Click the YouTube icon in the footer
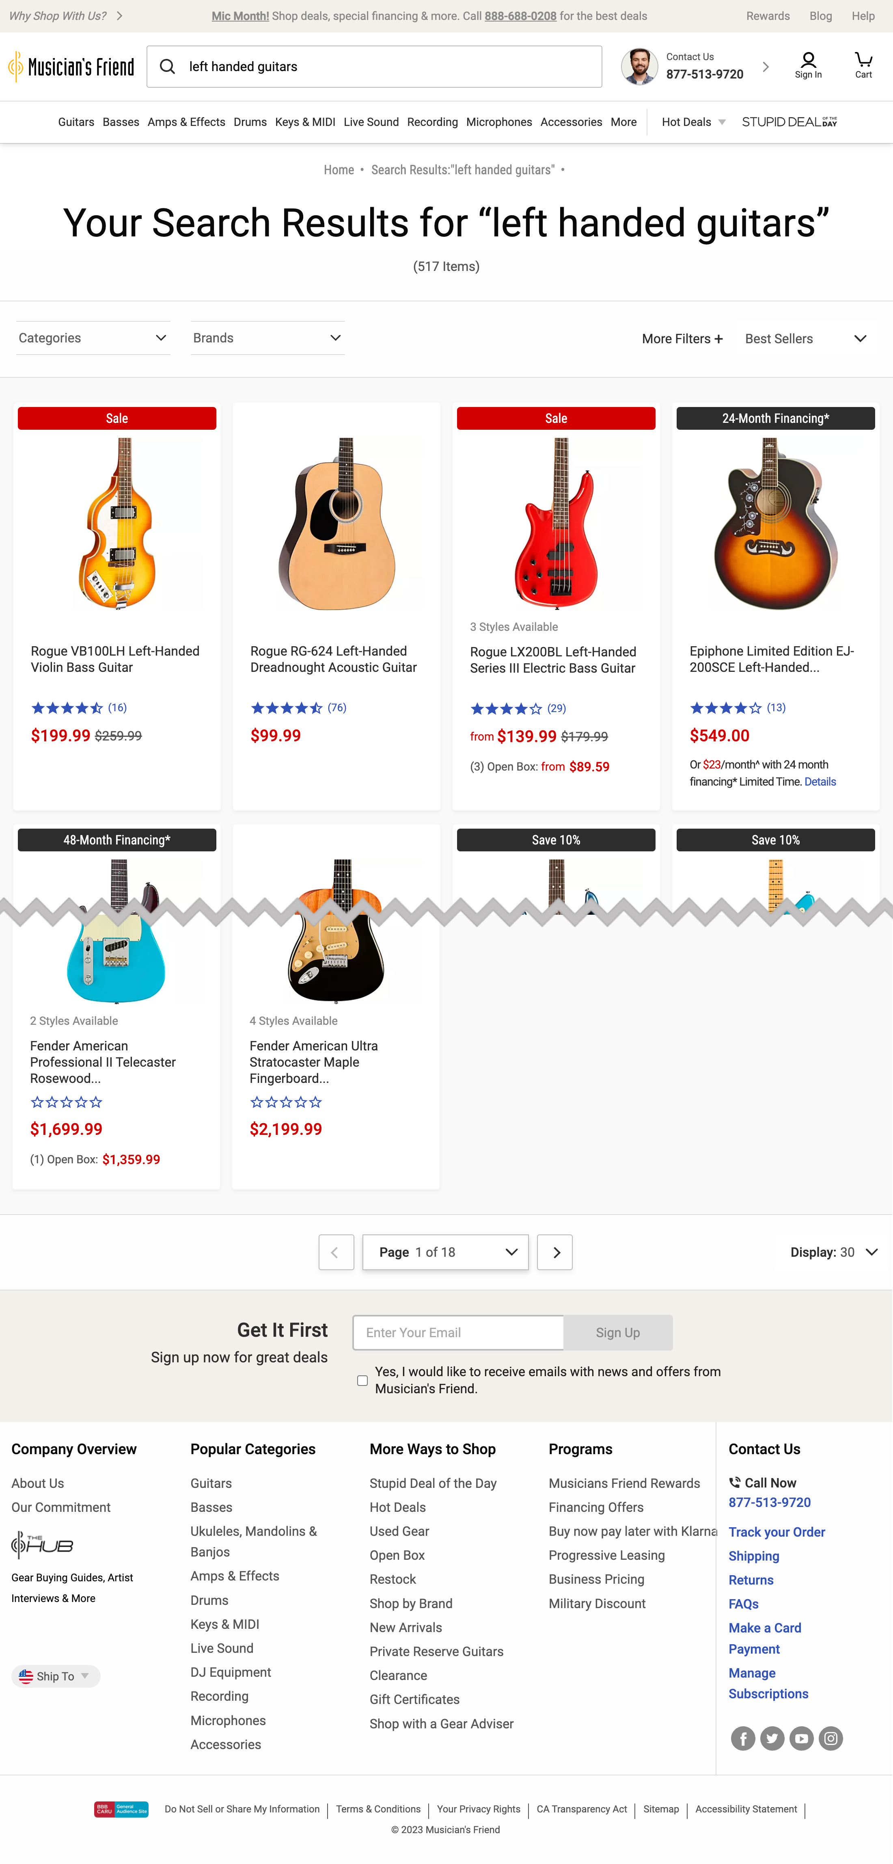This screenshot has width=893, height=1864. (801, 1738)
